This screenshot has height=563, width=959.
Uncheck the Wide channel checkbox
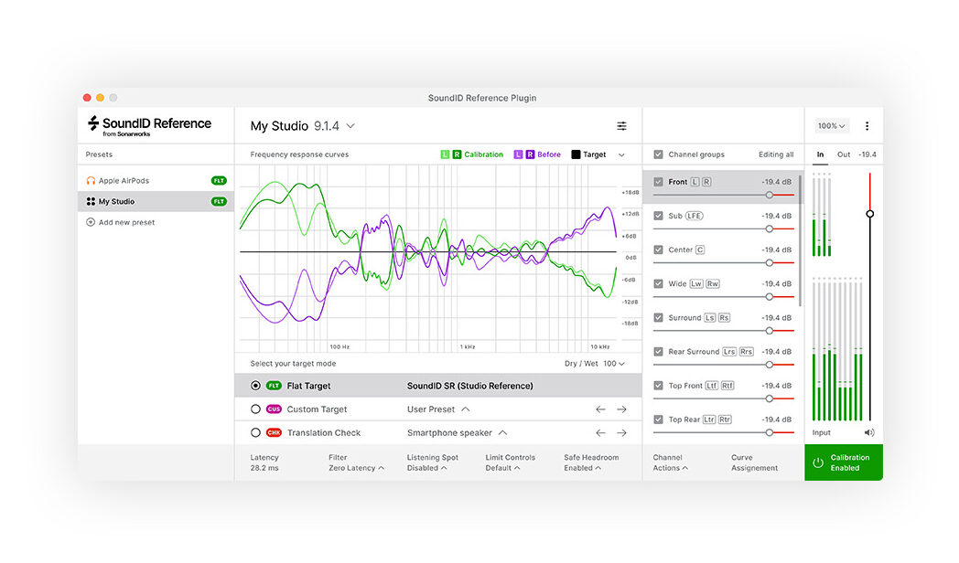coord(658,284)
